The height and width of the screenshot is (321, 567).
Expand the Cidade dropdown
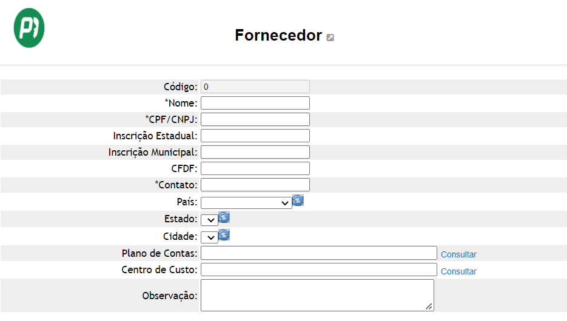pyautogui.click(x=209, y=237)
